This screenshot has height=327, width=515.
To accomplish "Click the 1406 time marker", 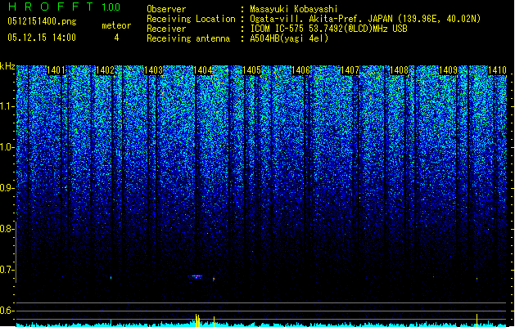I will pos(300,70).
